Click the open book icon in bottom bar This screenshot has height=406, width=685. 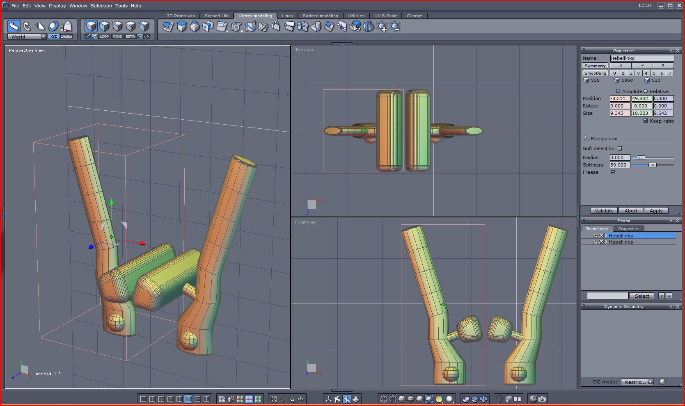click(518, 399)
